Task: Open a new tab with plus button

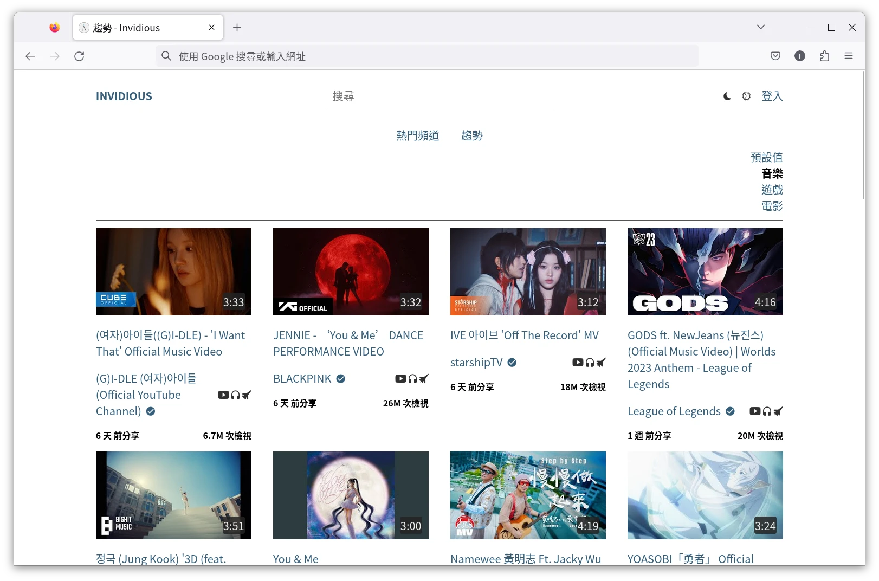Action: [x=237, y=28]
